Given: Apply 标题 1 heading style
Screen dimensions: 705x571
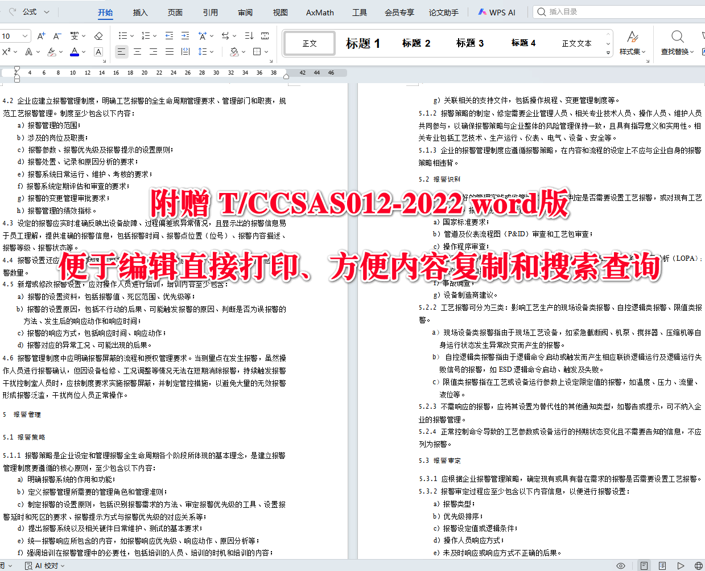Looking at the screenshot, I should click(363, 43).
